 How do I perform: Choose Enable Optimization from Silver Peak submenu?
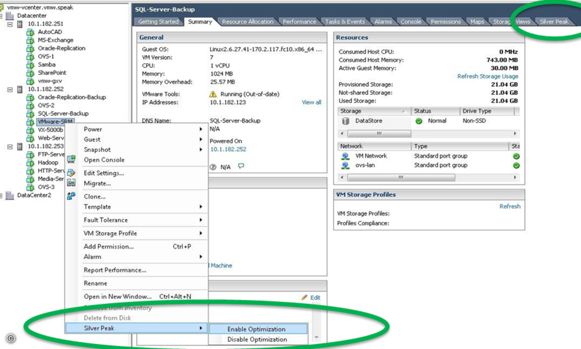258,329
